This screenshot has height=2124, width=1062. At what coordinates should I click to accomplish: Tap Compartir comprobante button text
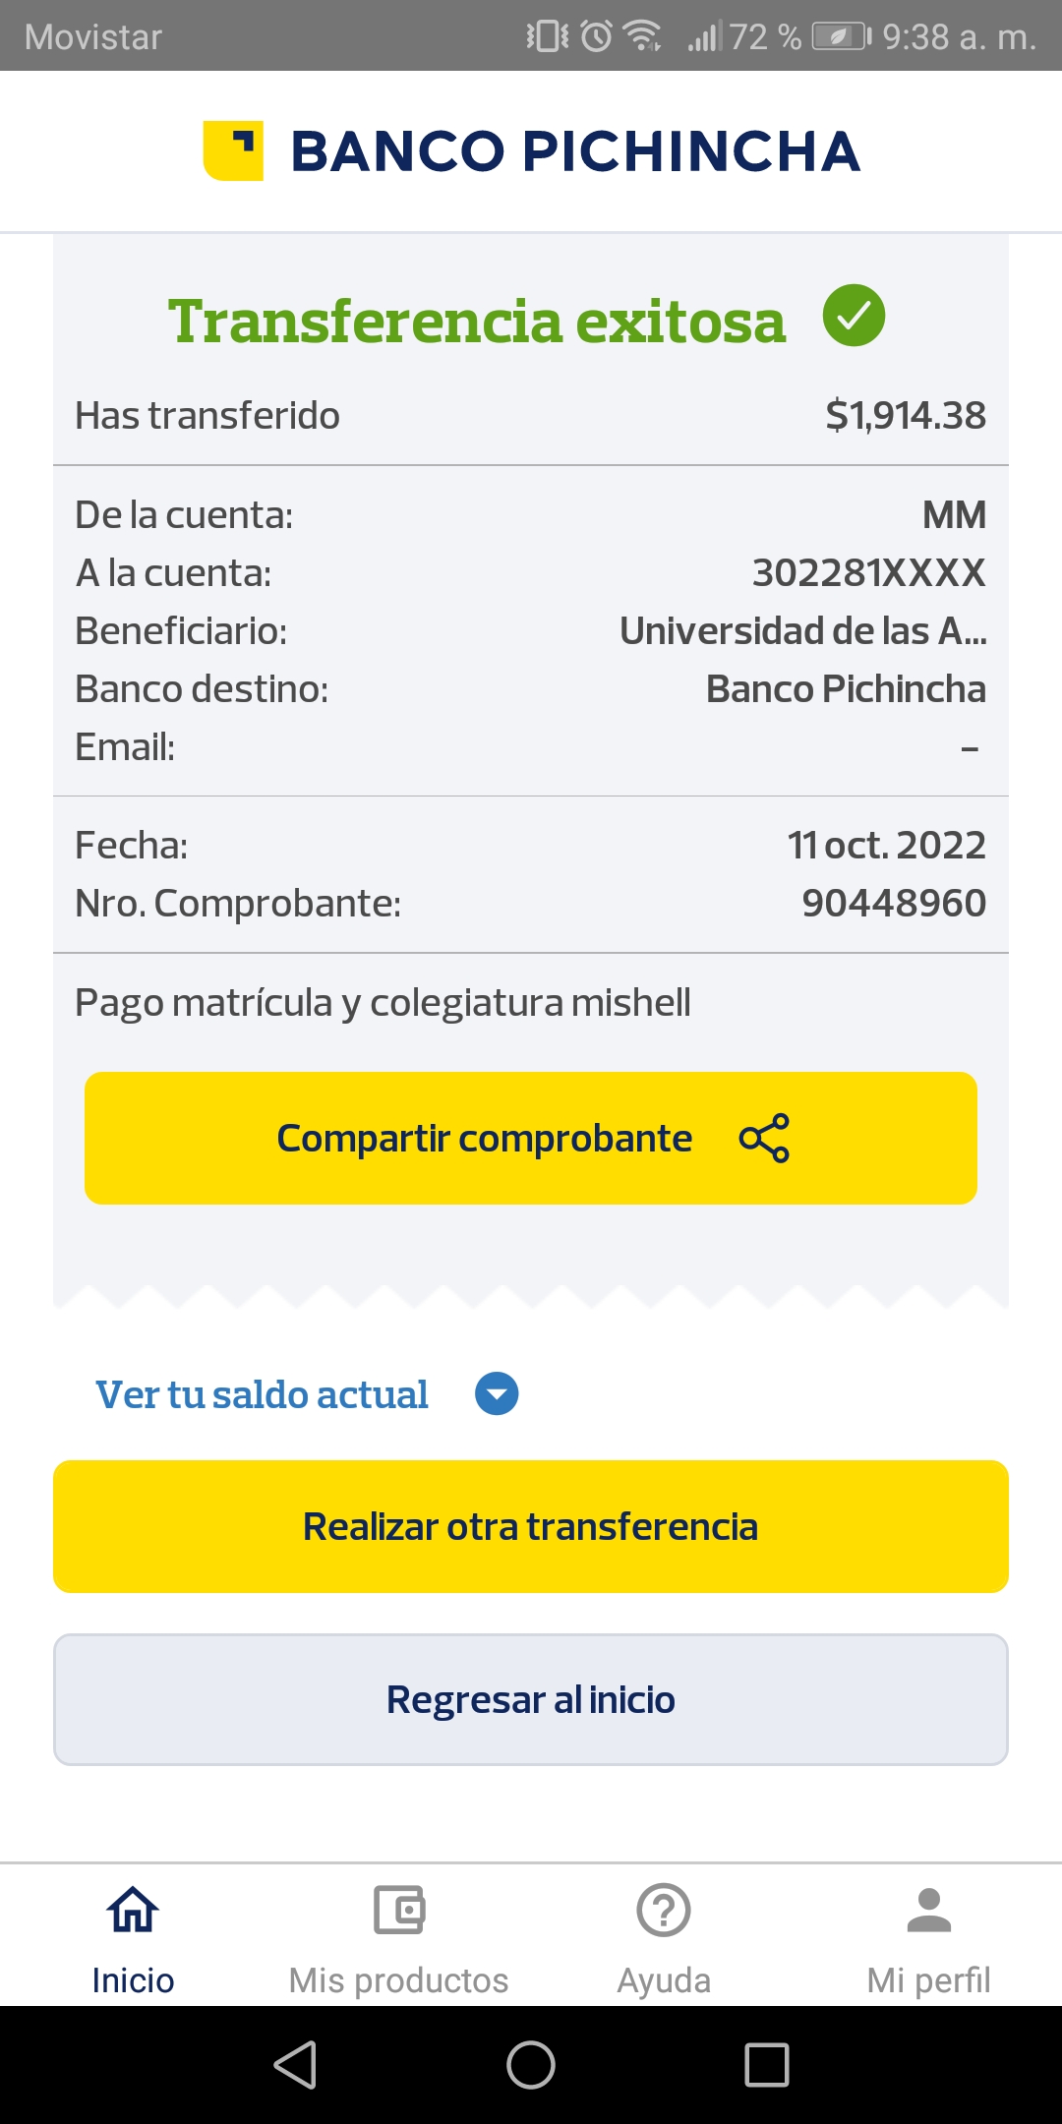coord(484,1138)
